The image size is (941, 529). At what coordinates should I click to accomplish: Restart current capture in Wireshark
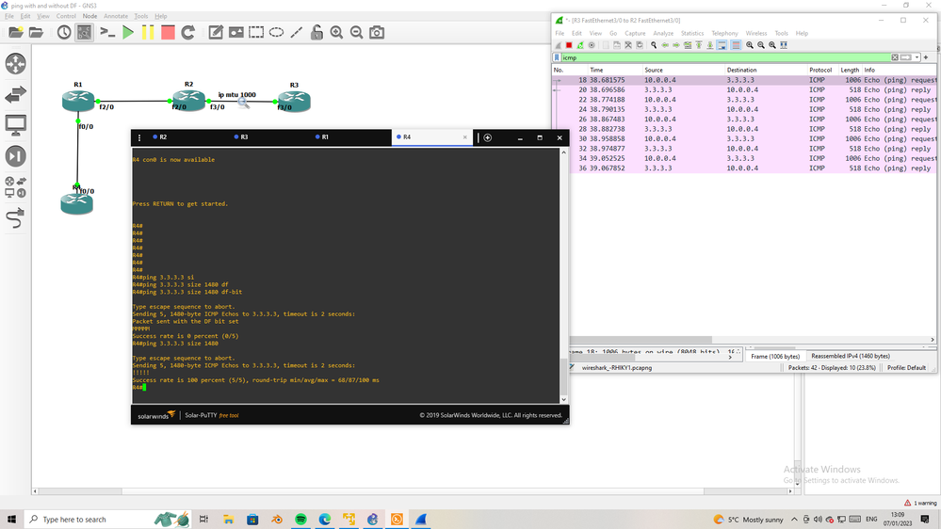click(x=580, y=45)
